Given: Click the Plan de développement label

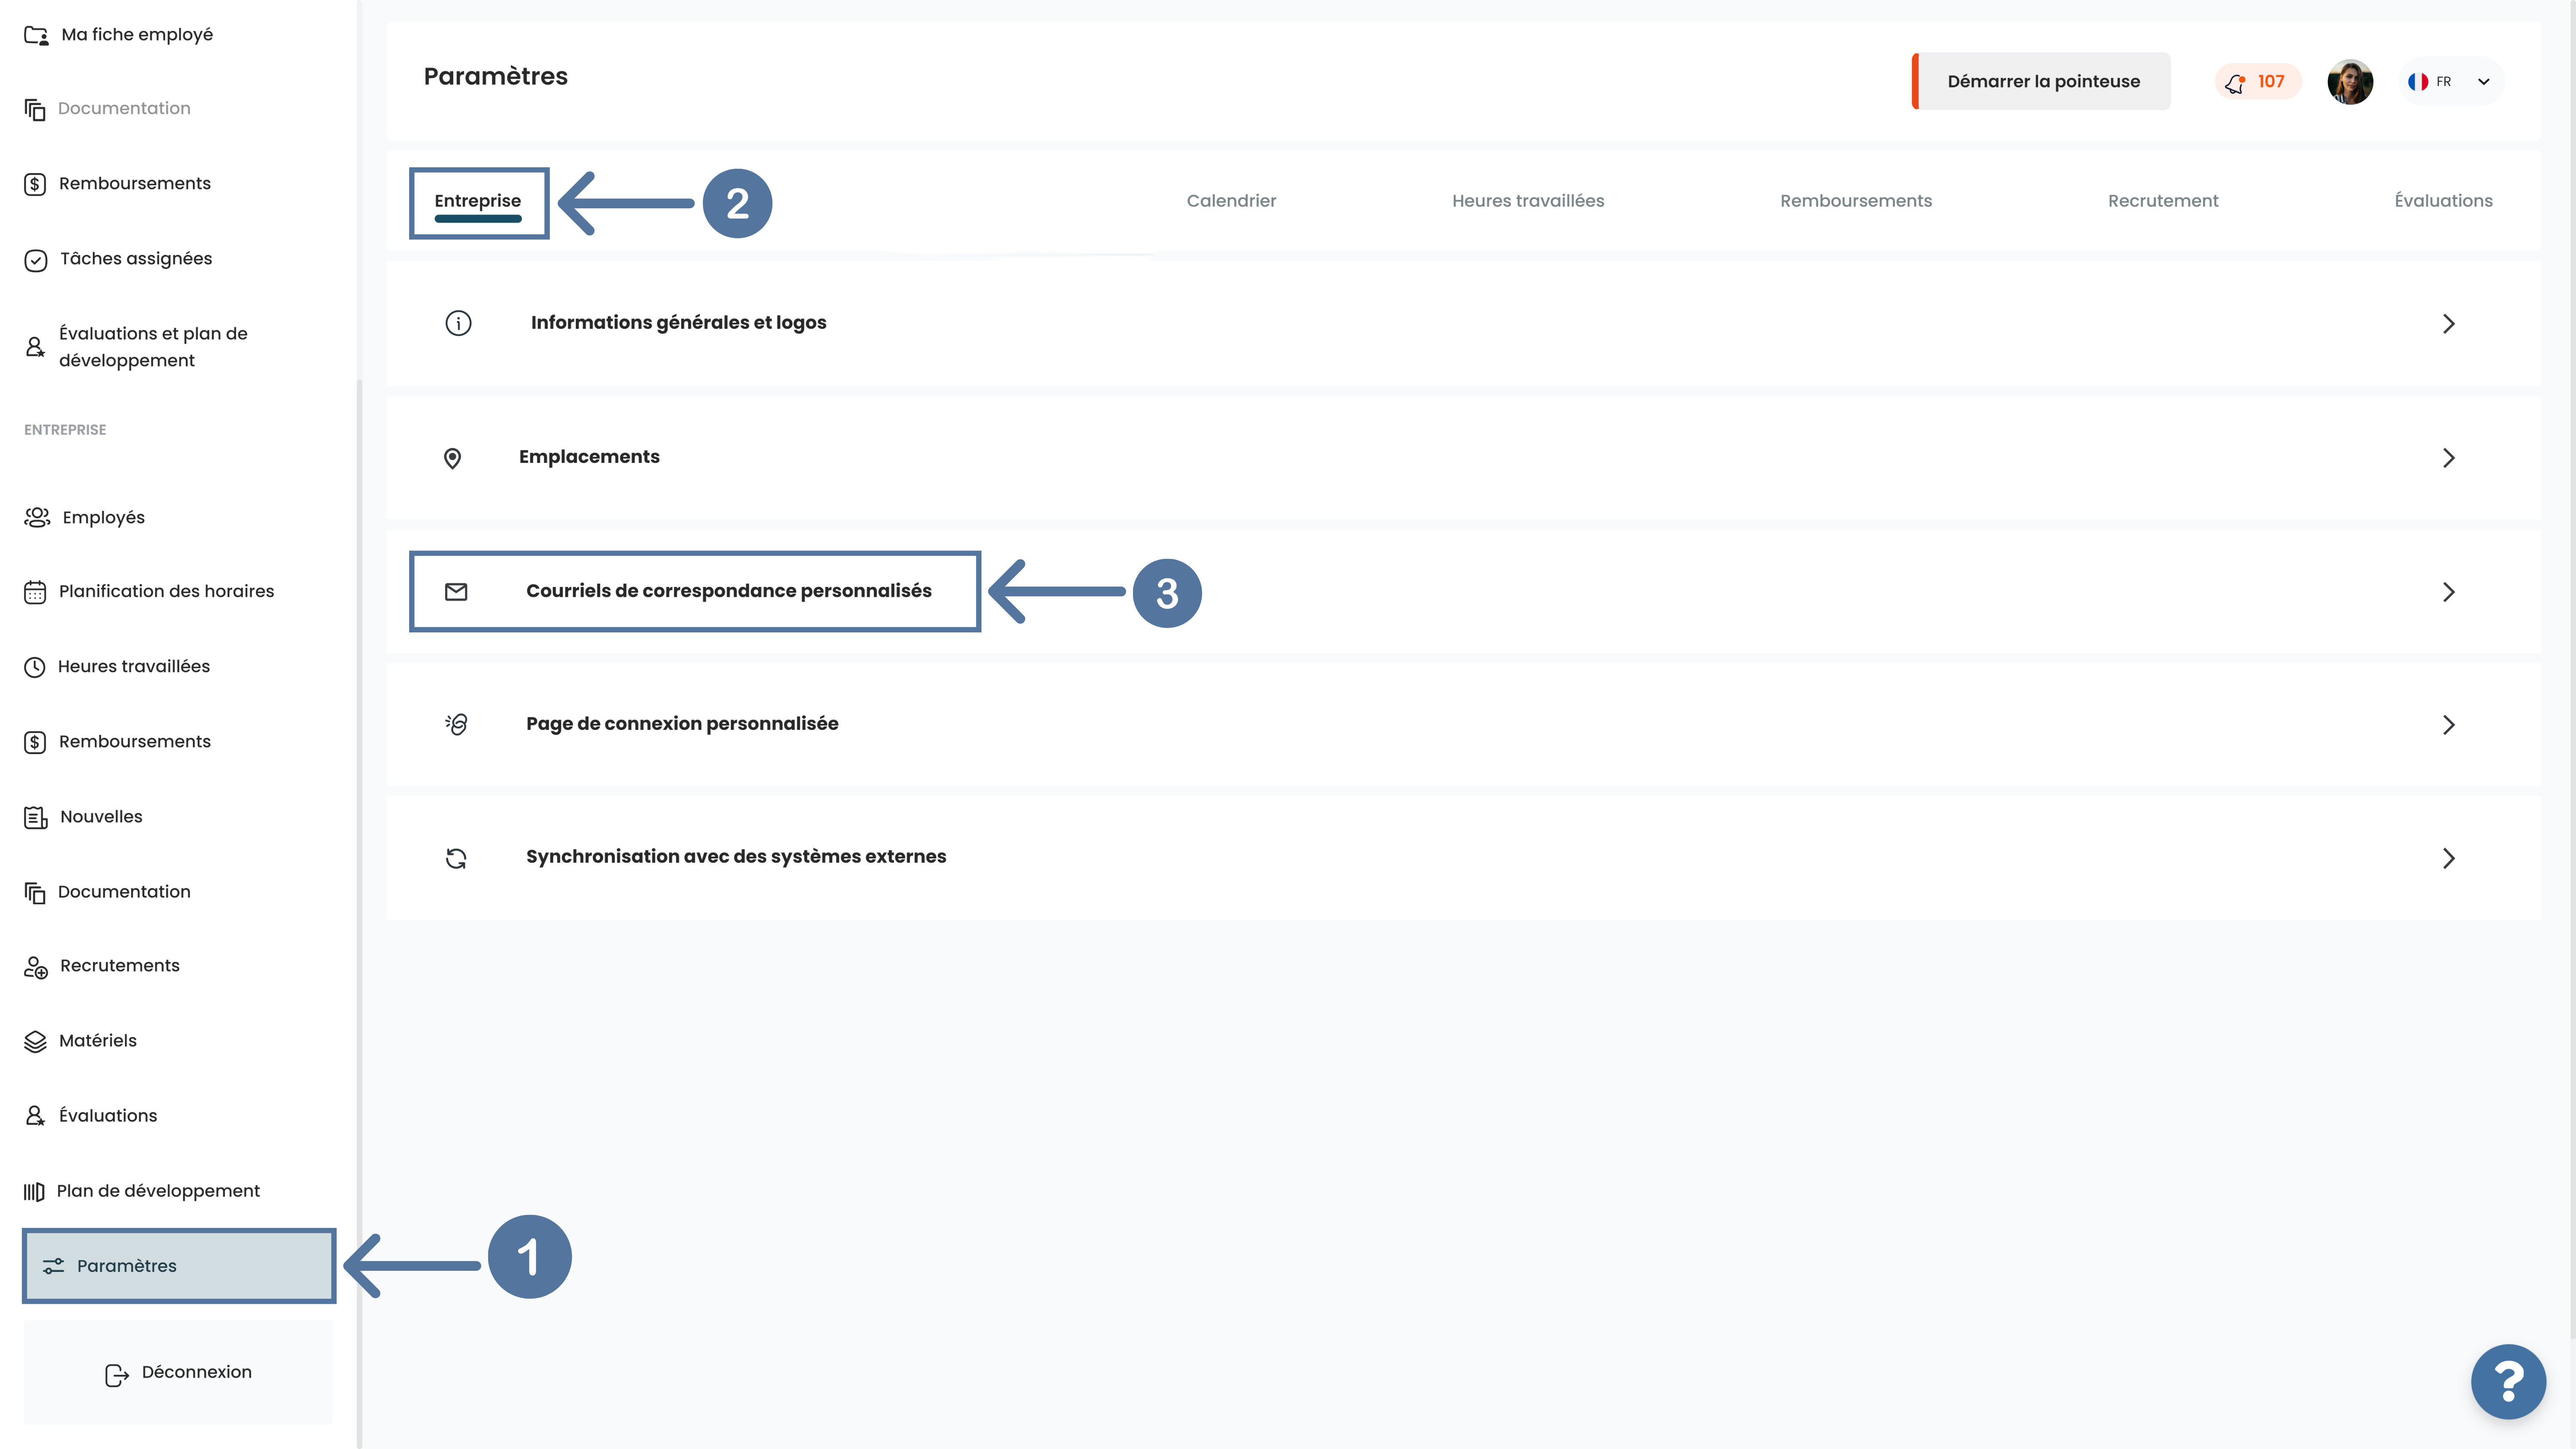Looking at the screenshot, I should [x=158, y=1191].
